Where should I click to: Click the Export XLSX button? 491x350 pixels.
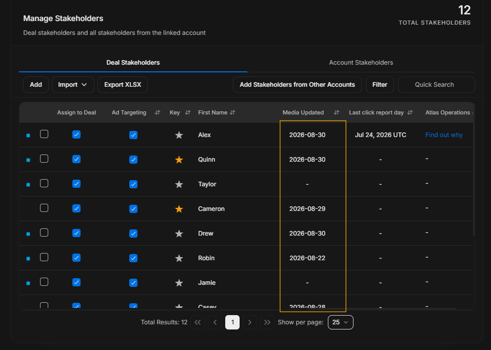click(x=123, y=85)
